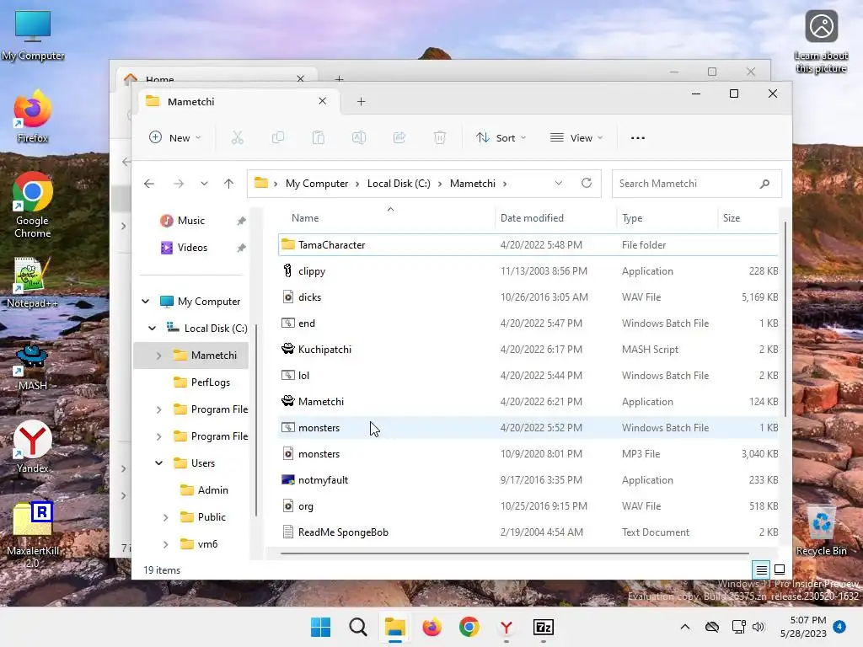Switch to details view icon in status bar
Screen dimensions: 863x647
tap(762, 570)
